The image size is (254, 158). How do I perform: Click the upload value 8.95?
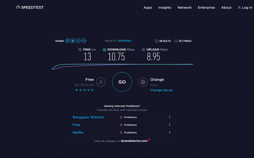[153, 57]
